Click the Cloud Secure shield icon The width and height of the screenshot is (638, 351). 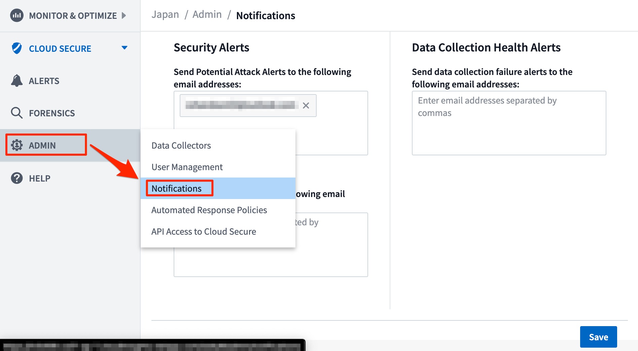(x=16, y=48)
